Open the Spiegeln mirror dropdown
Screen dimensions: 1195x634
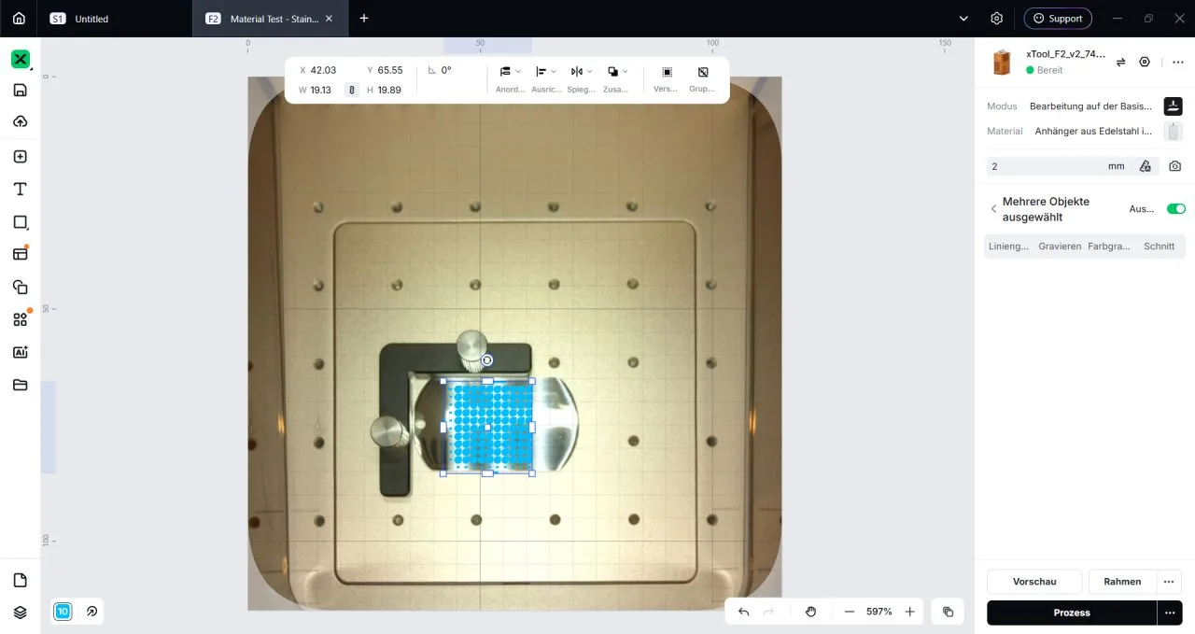tap(581, 78)
